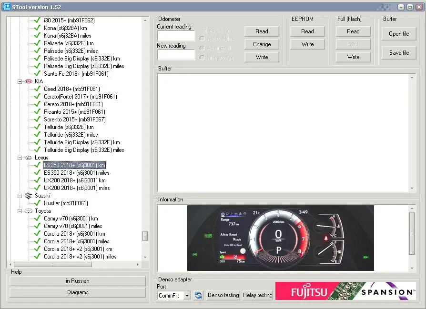Screen dimensions: 426x309
Task: Collapse the Toyota tree branch
Action: 20,211
